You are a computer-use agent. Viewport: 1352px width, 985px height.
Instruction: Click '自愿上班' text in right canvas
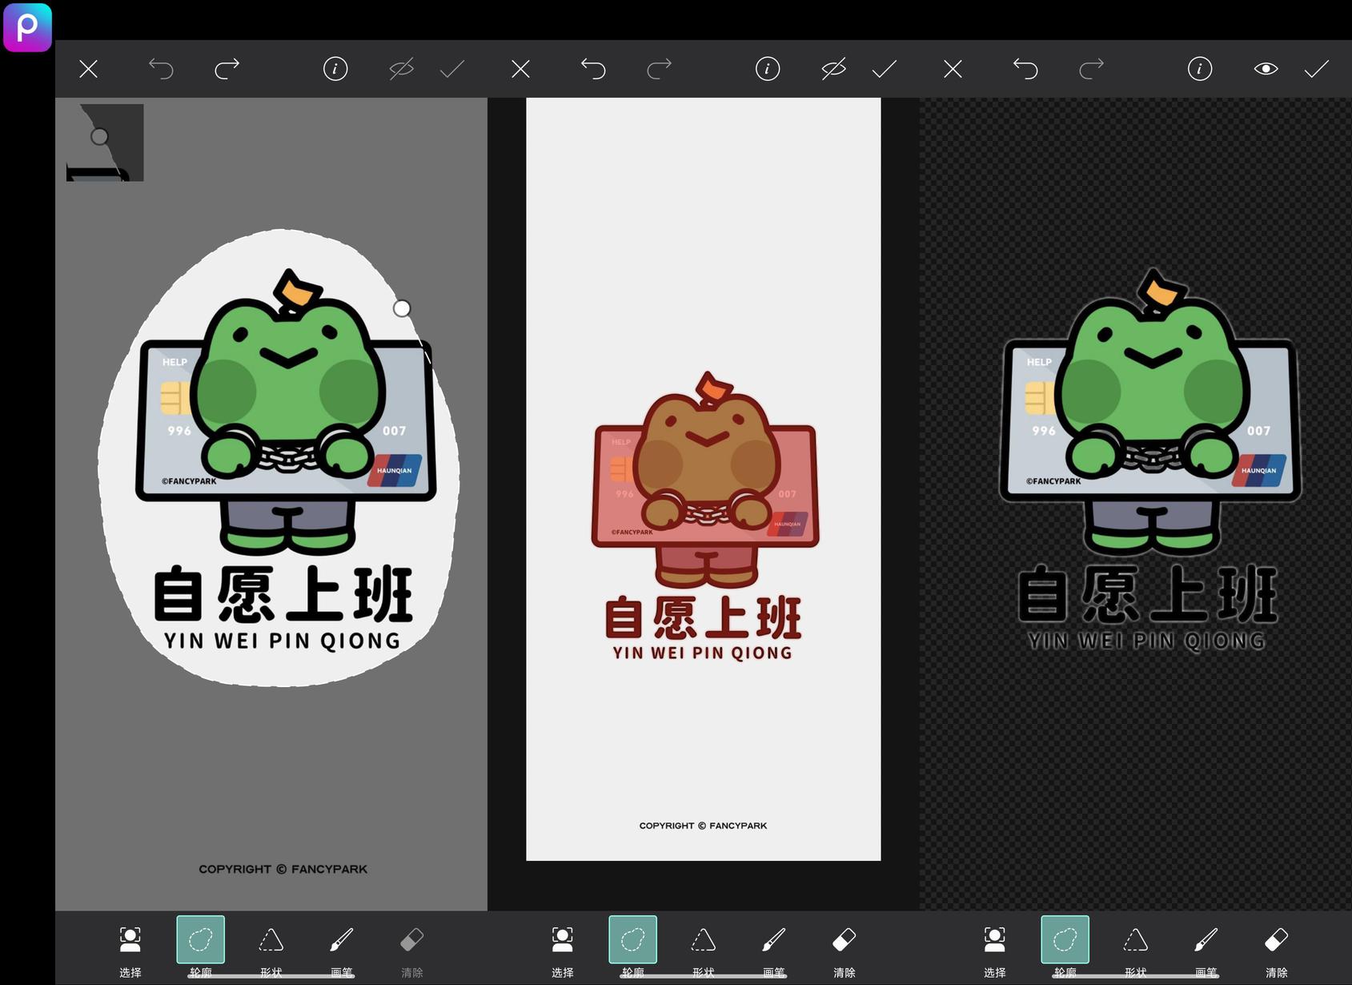(1147, 594)
